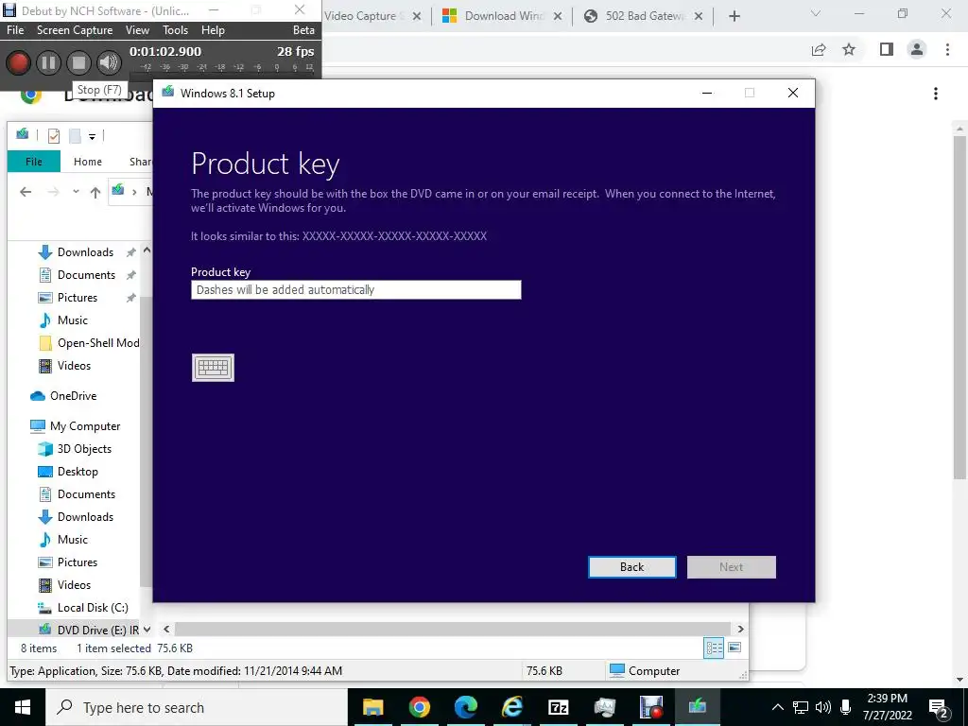Viewport: 968px width, 726px height.
Task: Open Debut View menu
Action: click(x=137, y=29)
